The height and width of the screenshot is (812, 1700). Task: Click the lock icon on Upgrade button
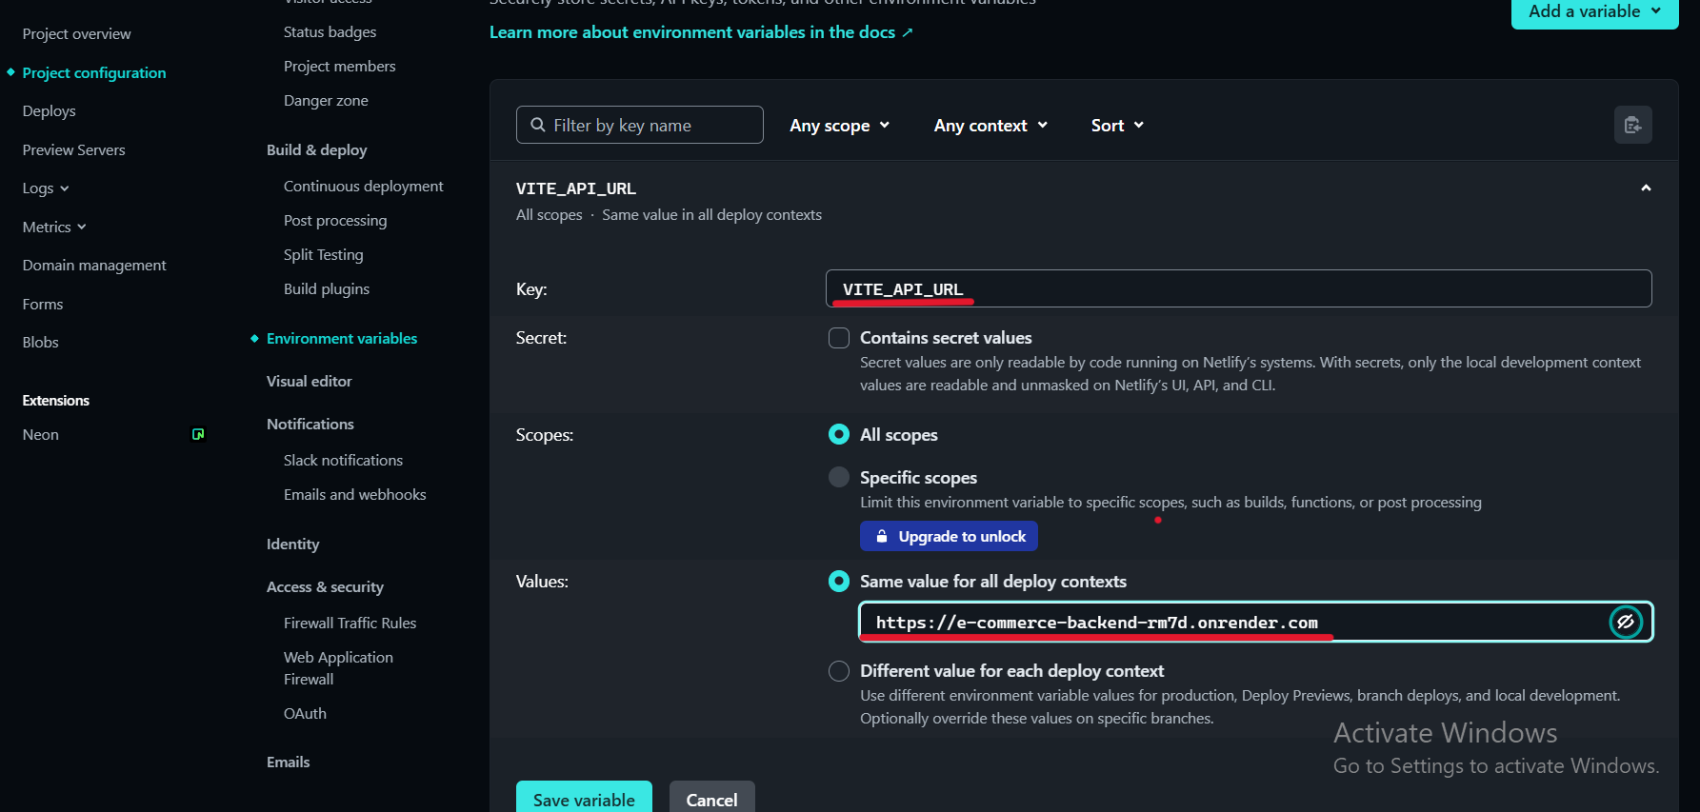[x=882, y=536]
